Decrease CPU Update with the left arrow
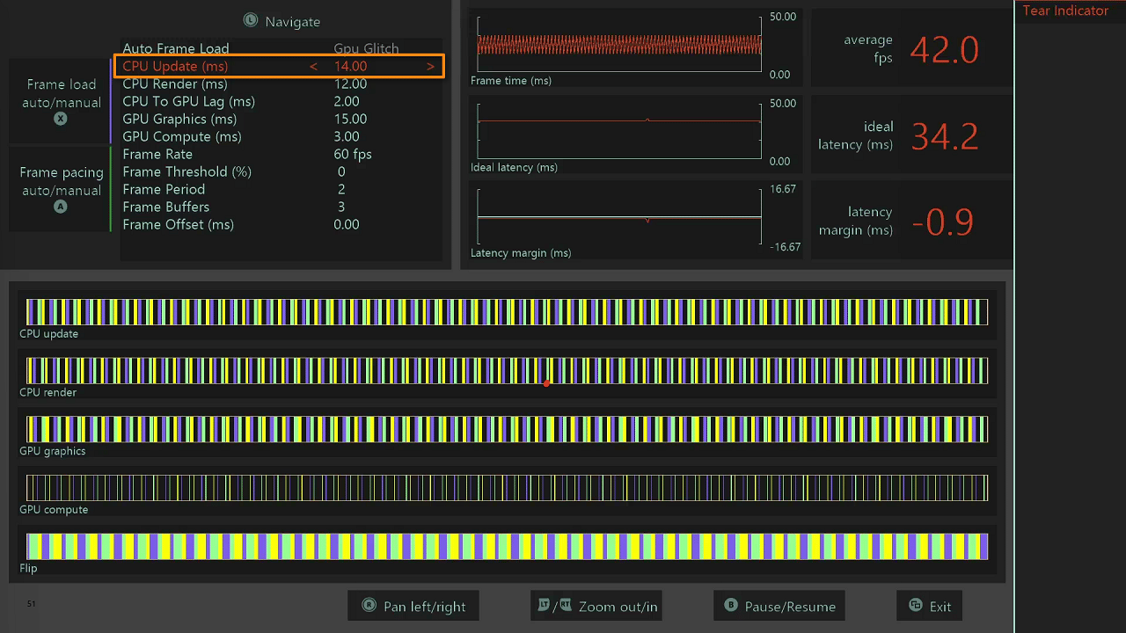The image size is (1126, 633). pos(313,66)
